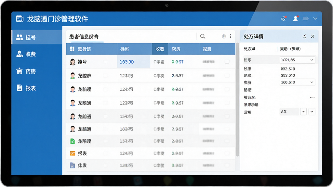Expand the header chevron menu

[315, 19]
